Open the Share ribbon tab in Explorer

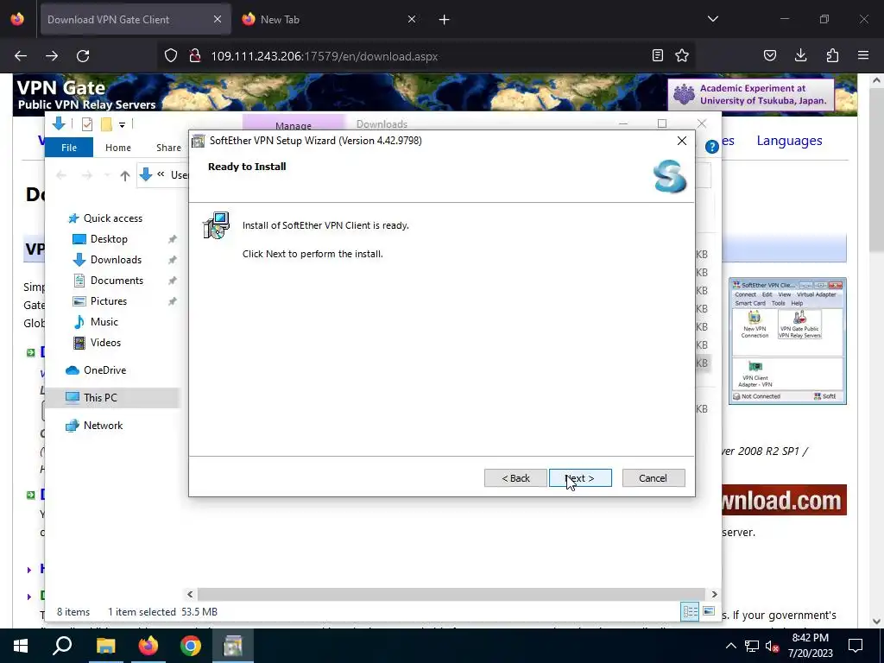(x=168, y=148)
